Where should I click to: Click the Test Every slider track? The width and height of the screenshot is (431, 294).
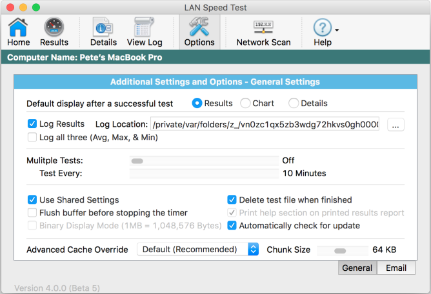point(205,174)
